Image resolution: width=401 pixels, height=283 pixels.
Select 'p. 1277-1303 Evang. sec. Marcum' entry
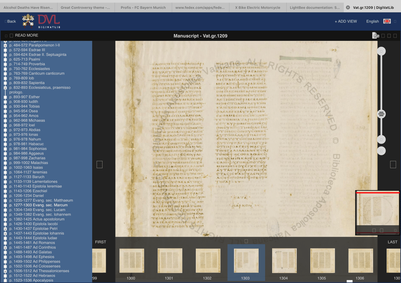click(x=38, y=205)
